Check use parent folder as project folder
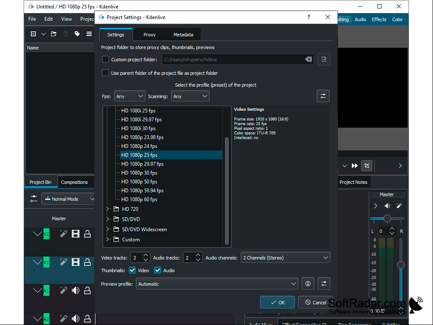 (x=106, y=73)
